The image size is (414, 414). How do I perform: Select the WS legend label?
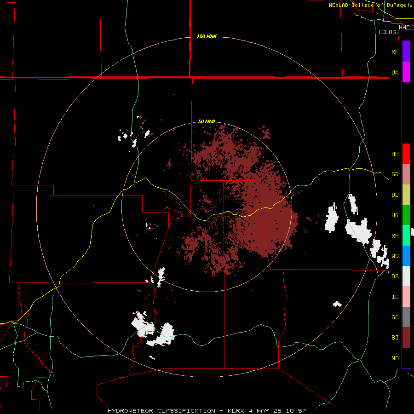pyautogui.click(x=395, y=256)
